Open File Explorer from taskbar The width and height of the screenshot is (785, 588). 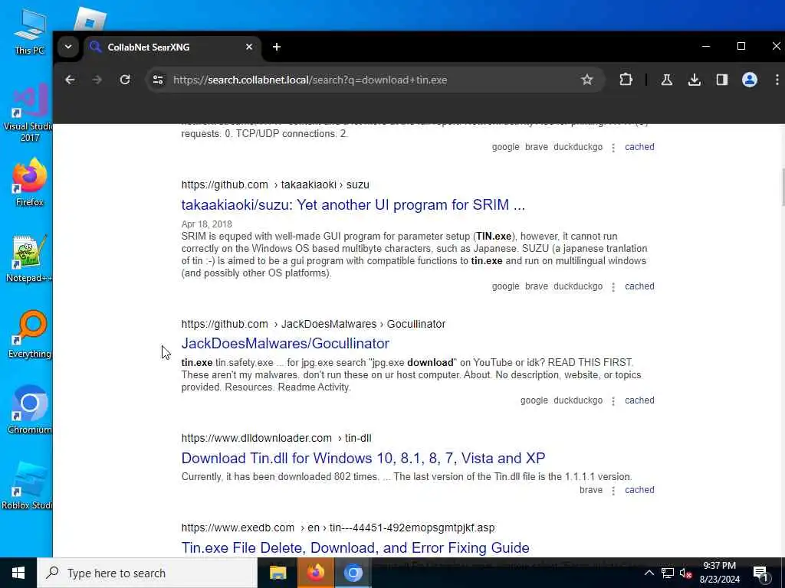(278, 573)
